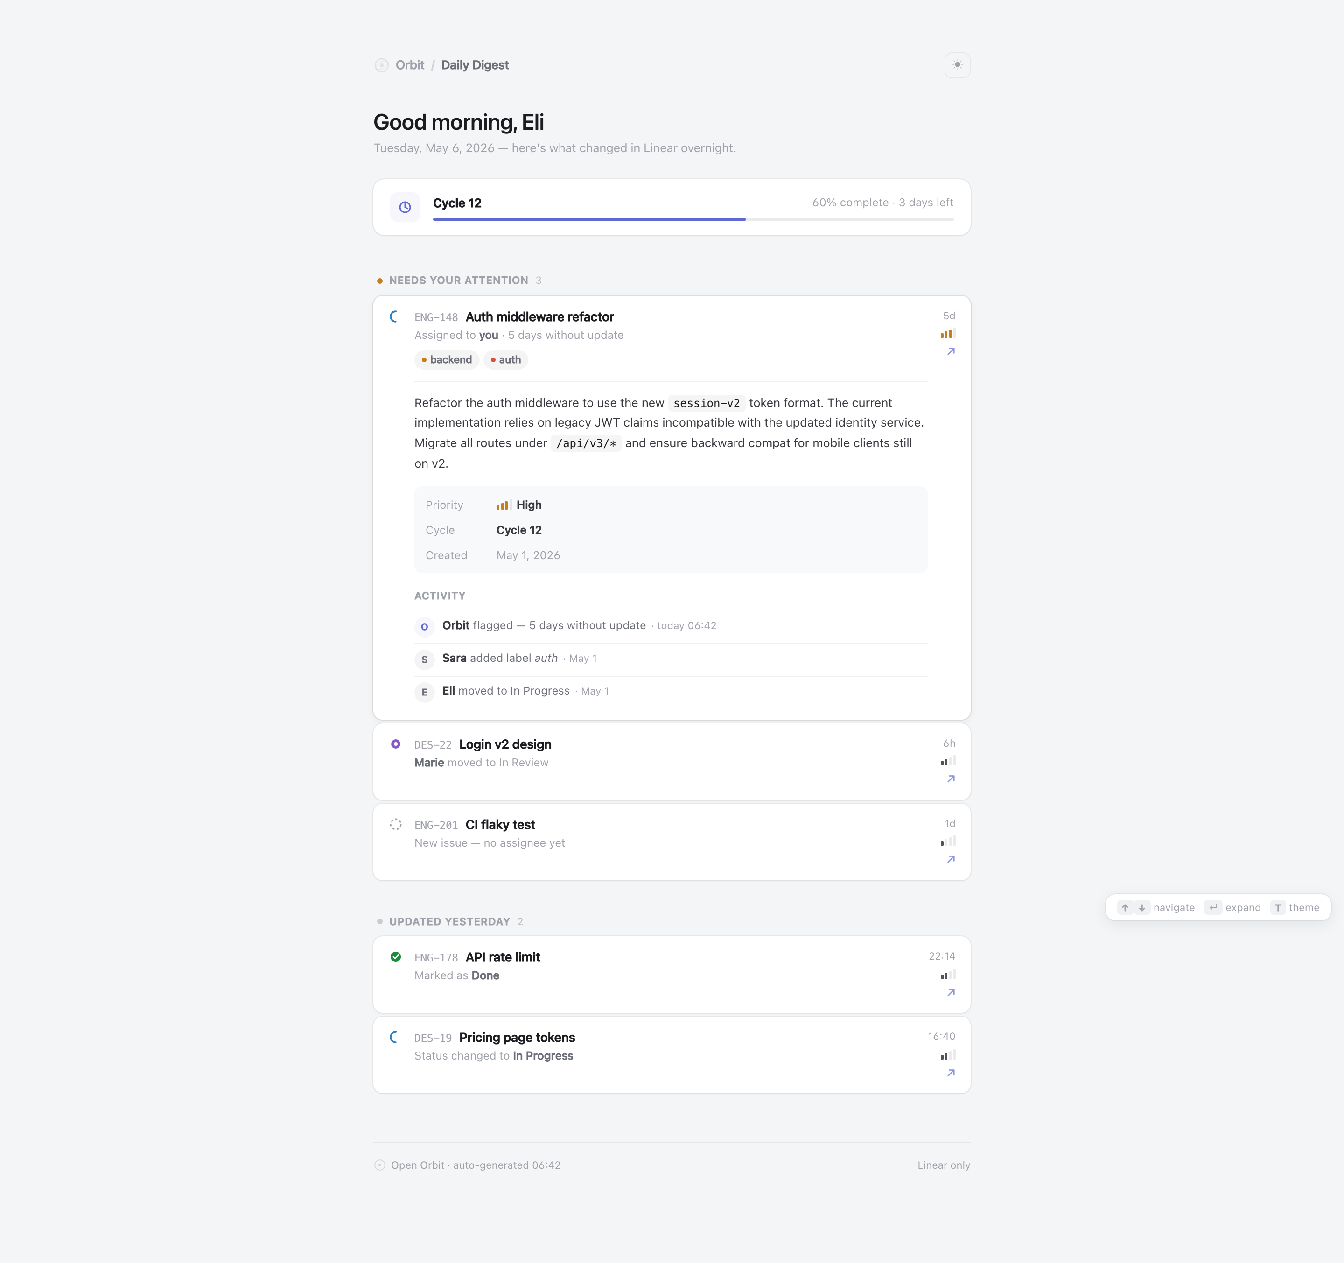1344x1263 pixels.
Task: Click the Updated Yesterday section header
Action: (449, 921)
